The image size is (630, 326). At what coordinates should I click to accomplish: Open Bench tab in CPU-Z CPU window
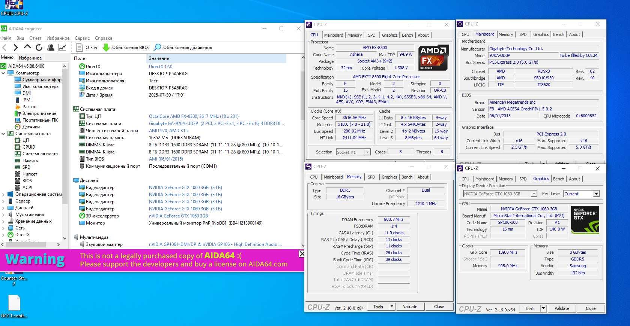click(407, 35)
